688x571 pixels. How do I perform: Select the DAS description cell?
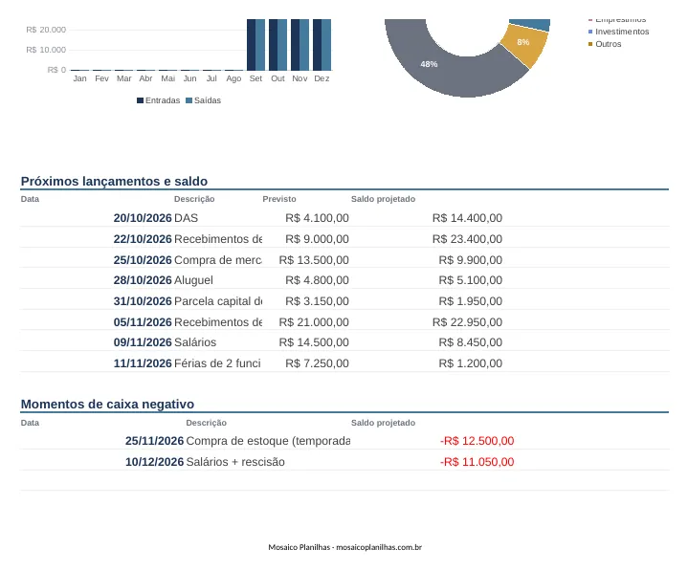coord(186,218)
